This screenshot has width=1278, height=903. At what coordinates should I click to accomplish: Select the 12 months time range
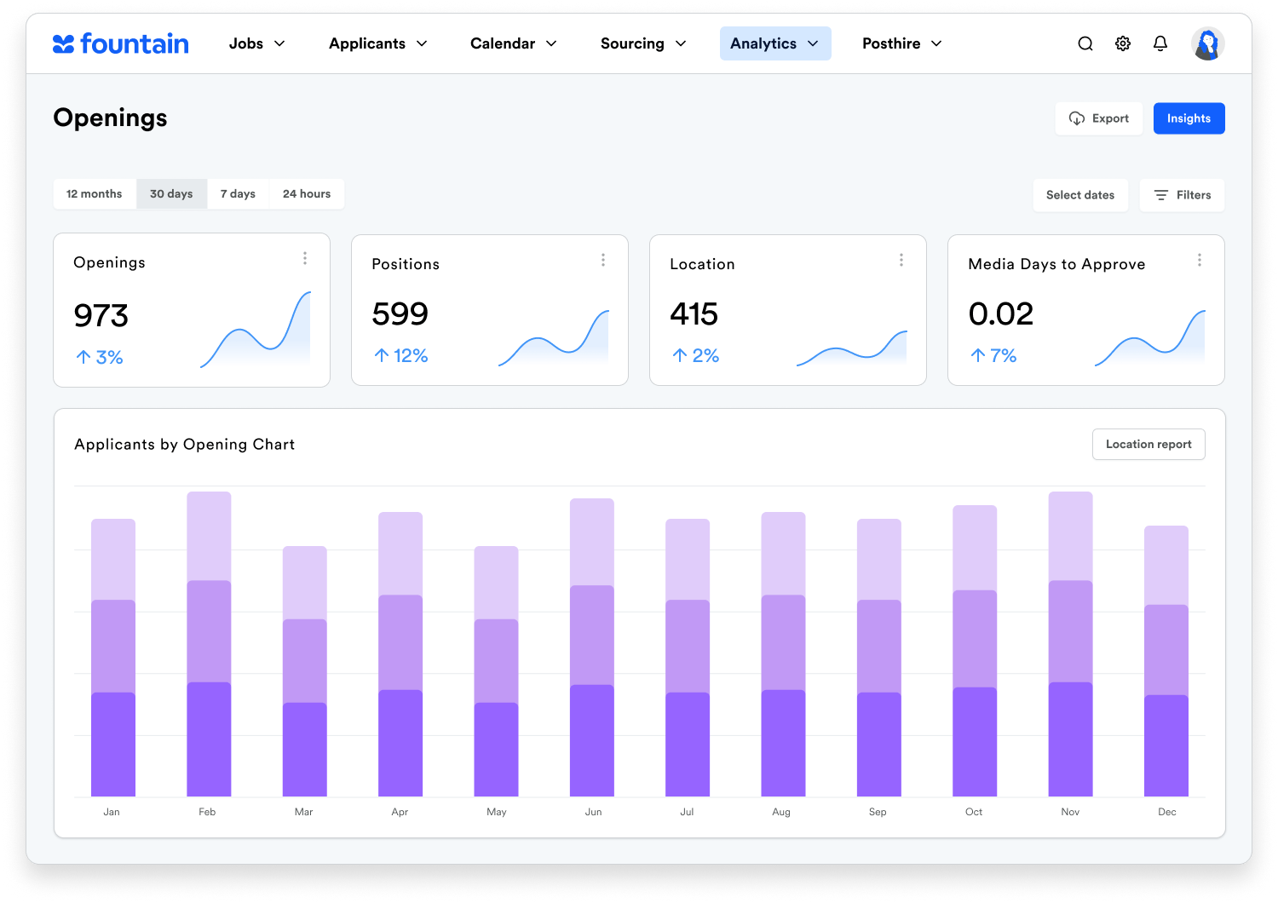(95, 194)
